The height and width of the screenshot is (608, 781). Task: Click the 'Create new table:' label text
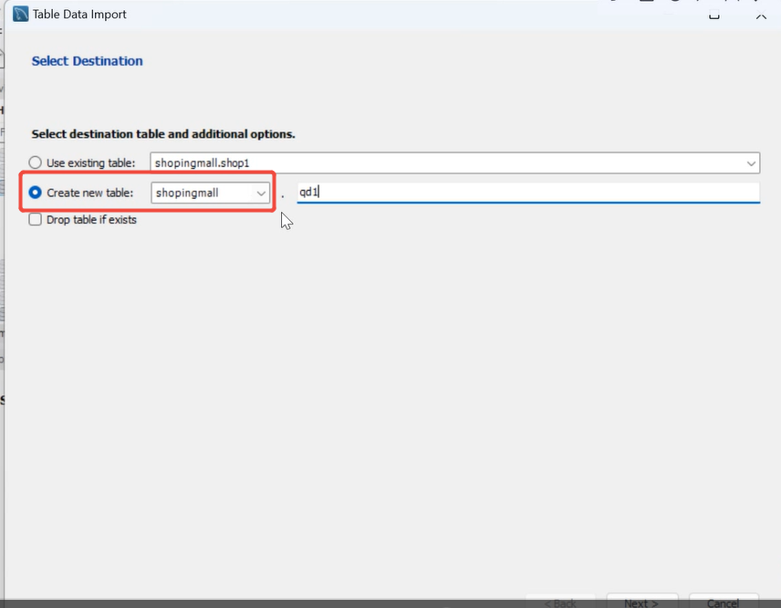click(x=90, y=193)
